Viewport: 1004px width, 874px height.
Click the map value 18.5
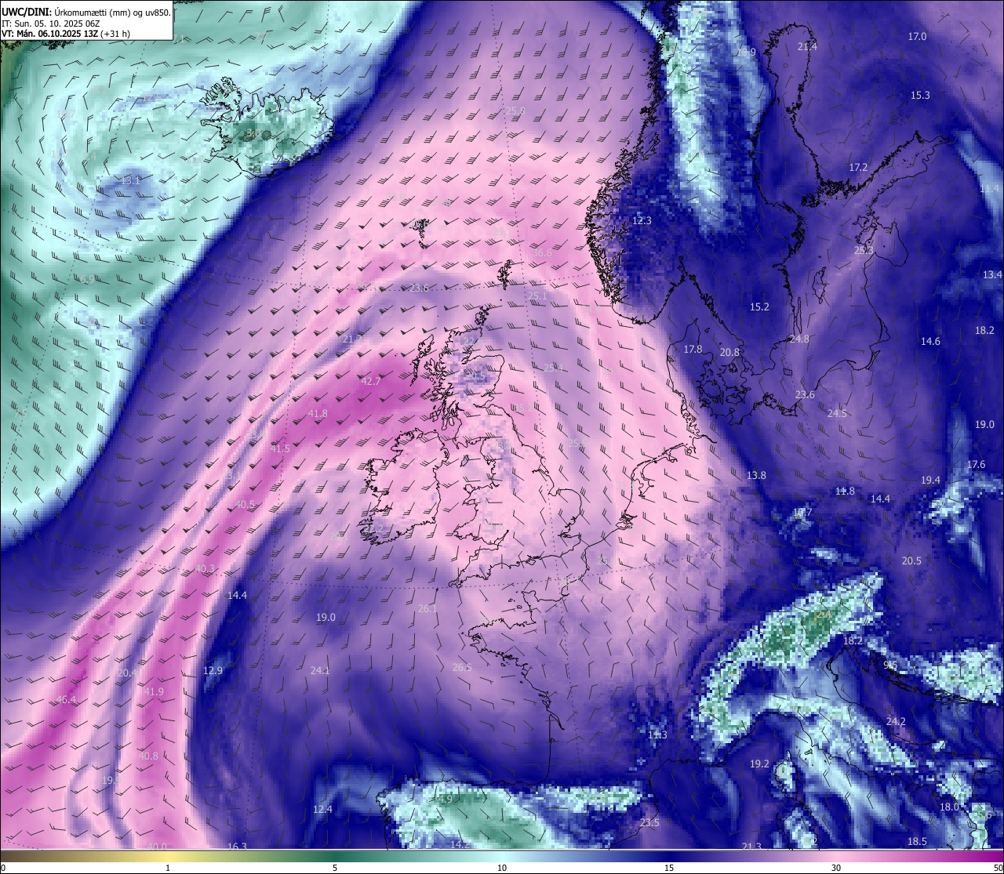coord(917,841)
